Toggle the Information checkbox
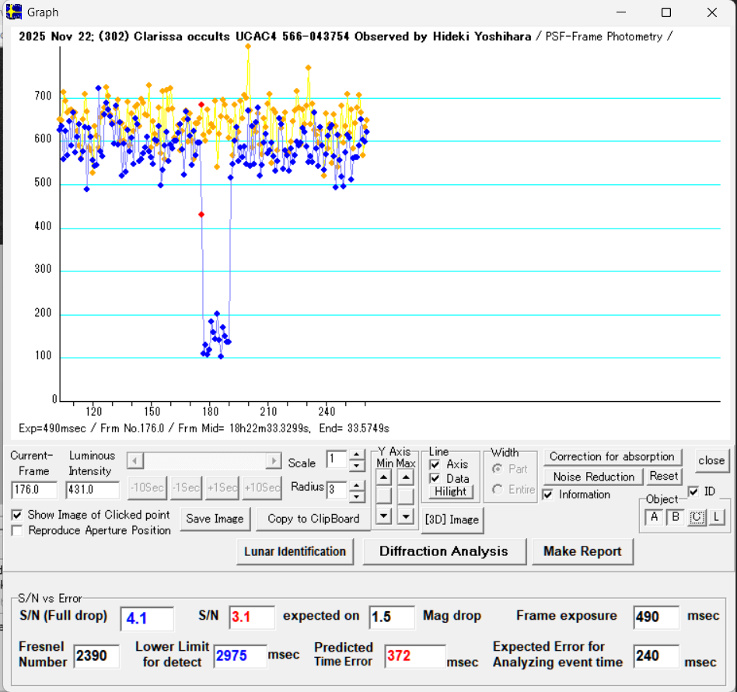Screen dimensions: 737x692 [548, 495]
